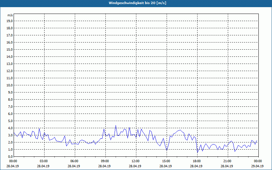Click the '7,0' y-axis label
This screenshot has width=272, height=170.
(x=11, y=106)
